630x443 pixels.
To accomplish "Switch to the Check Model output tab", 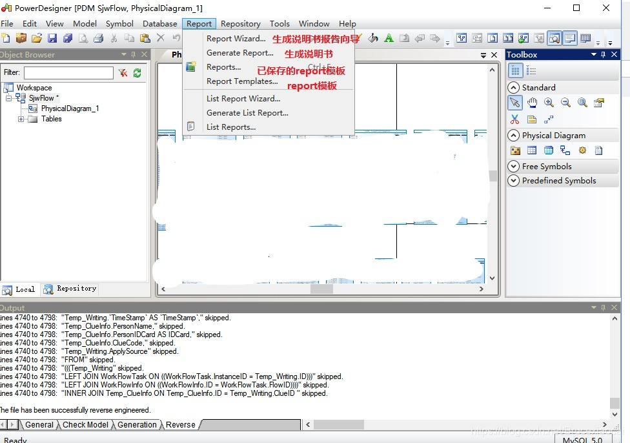I will [x=85, y=425].
